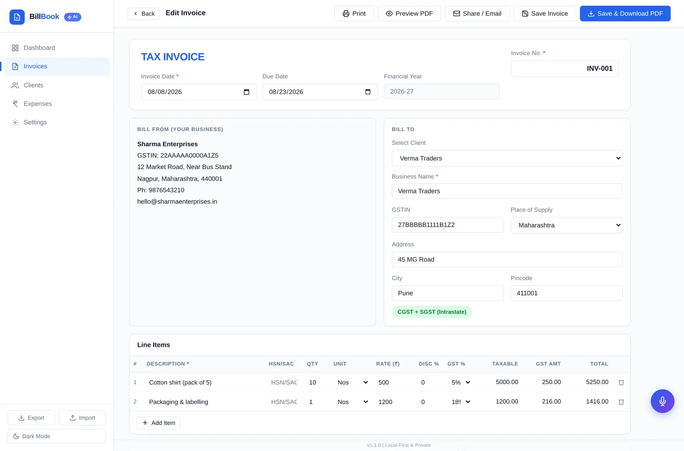
Task: Click the BillBook logo icon
Action: [x=17, y=17]
